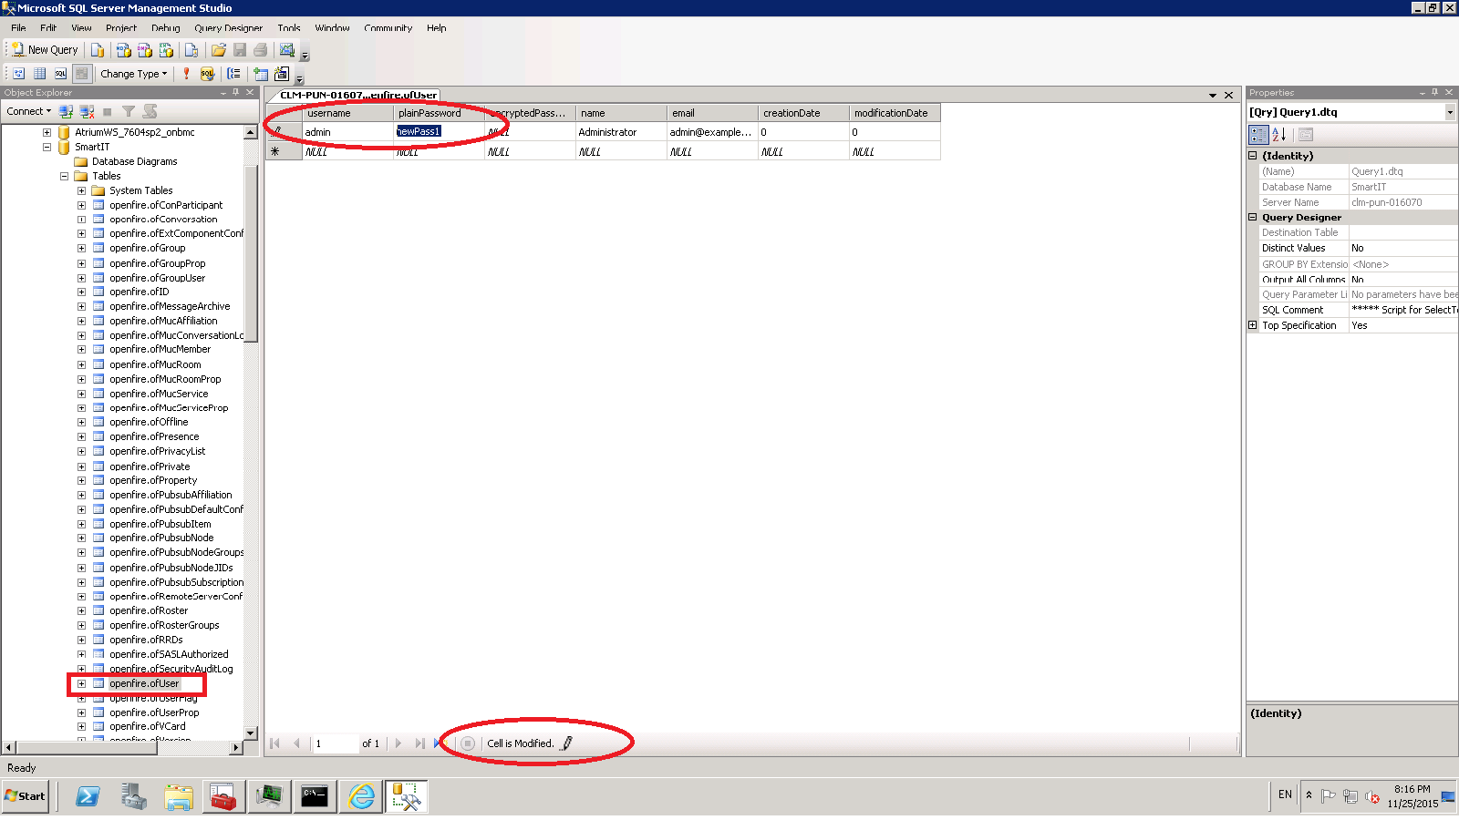Click the Object Explorer scroll down arrow
This screenshot has width=1459, height=820.
pyautogui.click(x=251, y=733)
